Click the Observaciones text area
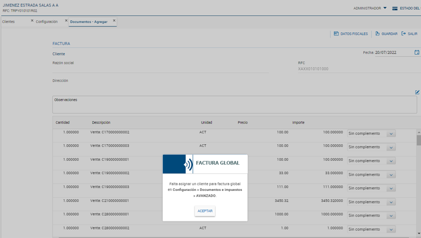421x238 pixels. click(234, 106)
